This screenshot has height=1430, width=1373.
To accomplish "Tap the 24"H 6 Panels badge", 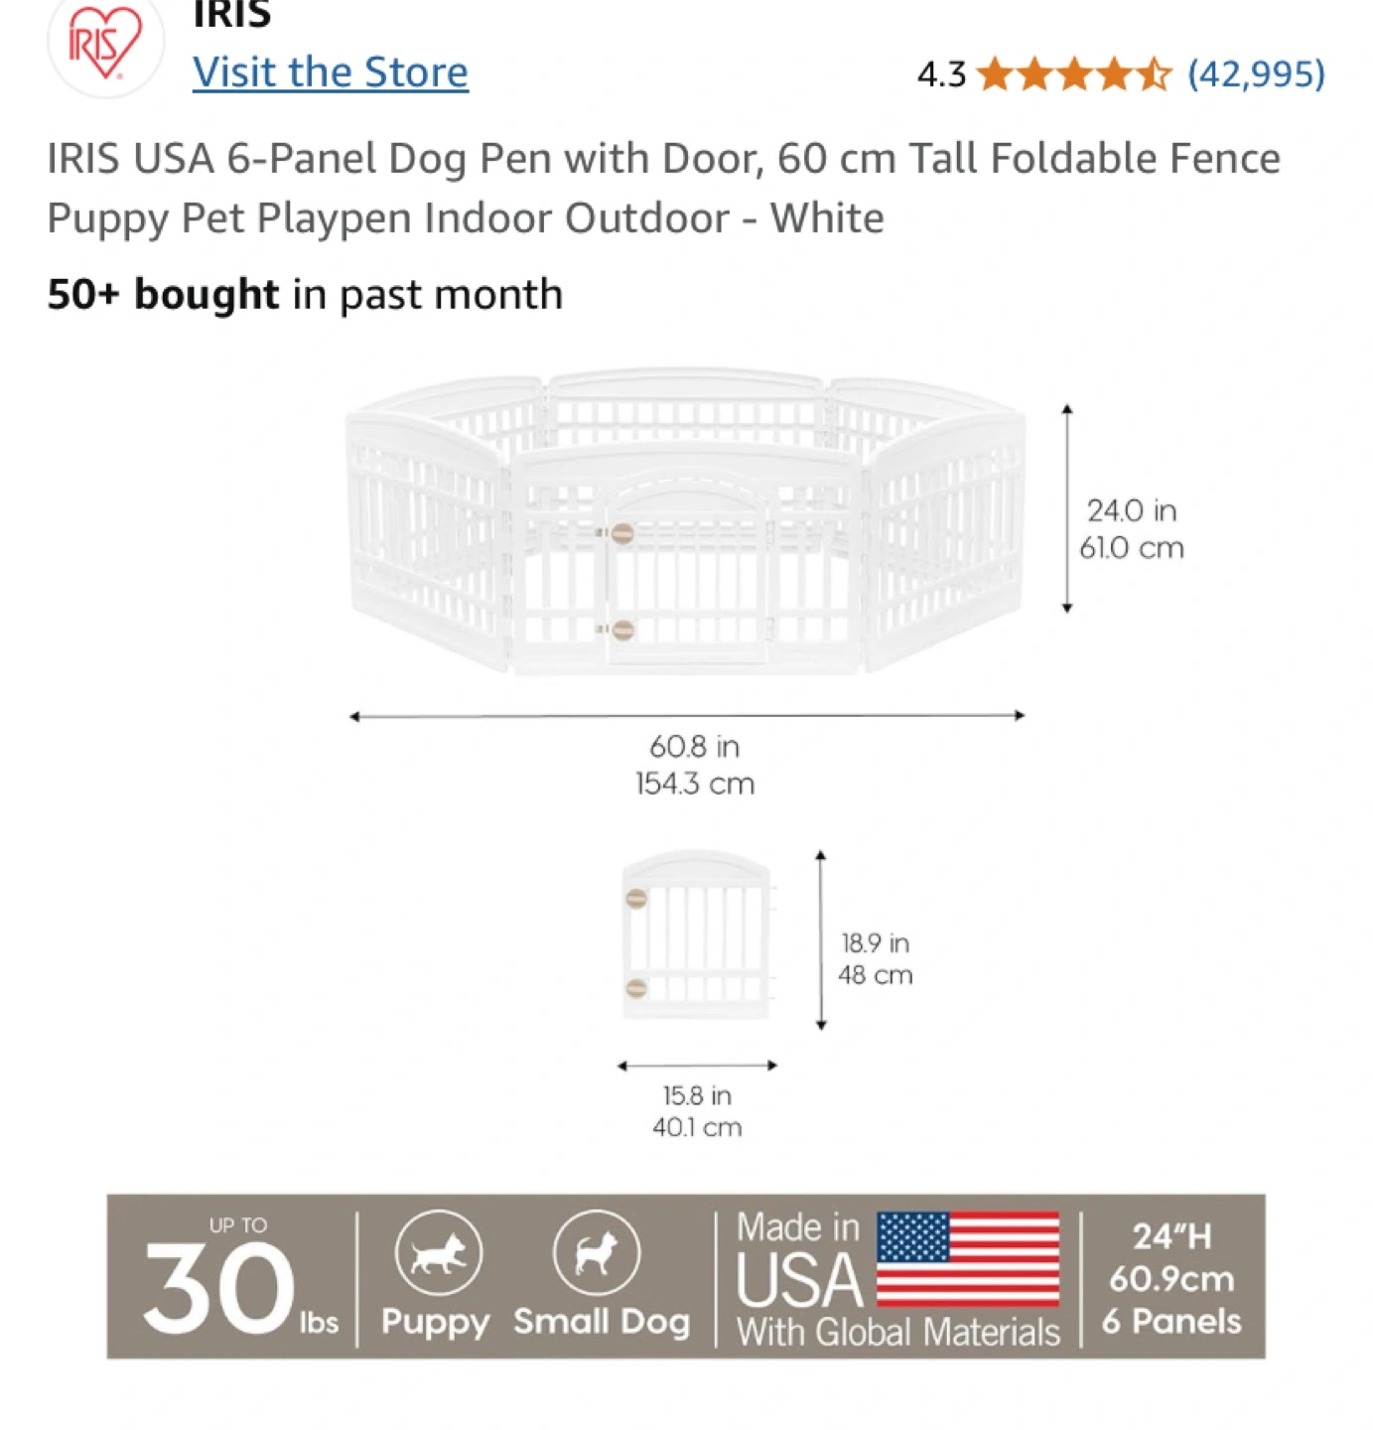I will (x=1171, y=1278).
